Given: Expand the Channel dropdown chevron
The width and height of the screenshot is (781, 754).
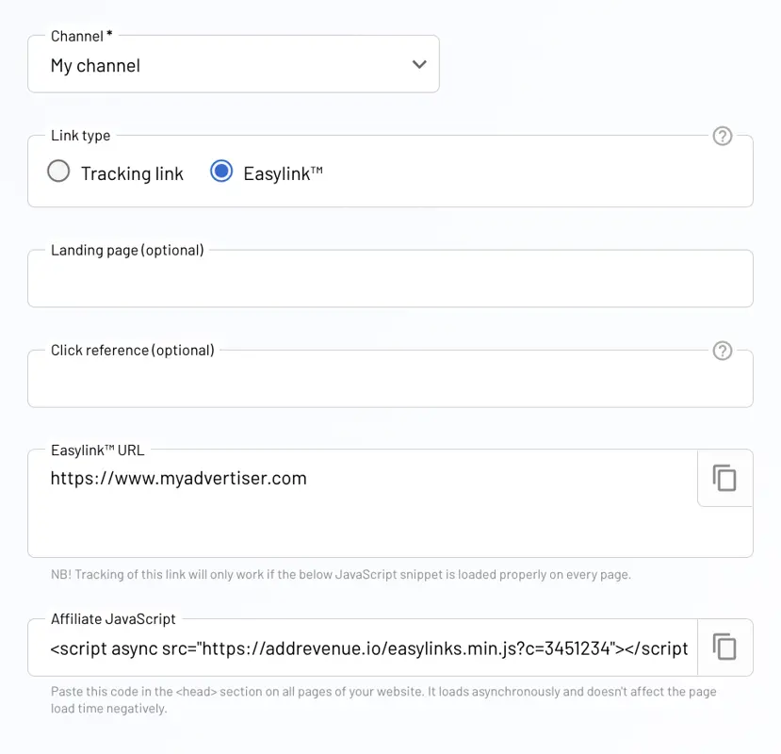Looking at the screenshot, I should [x=419, y=64].
